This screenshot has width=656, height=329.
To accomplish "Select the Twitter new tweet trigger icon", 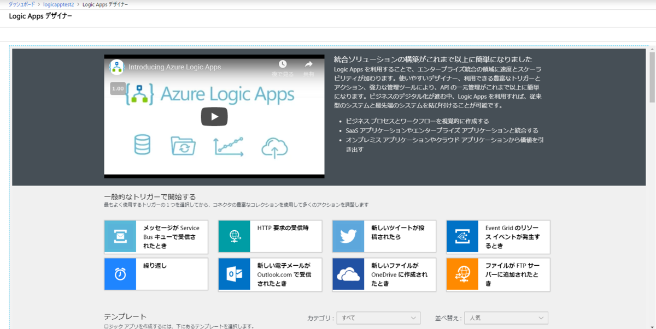I will [x=349, y=237].
